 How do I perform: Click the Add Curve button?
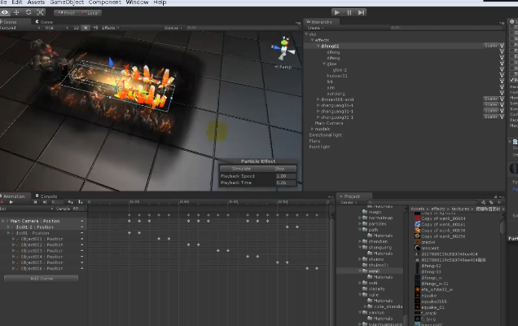pos(41,278)
